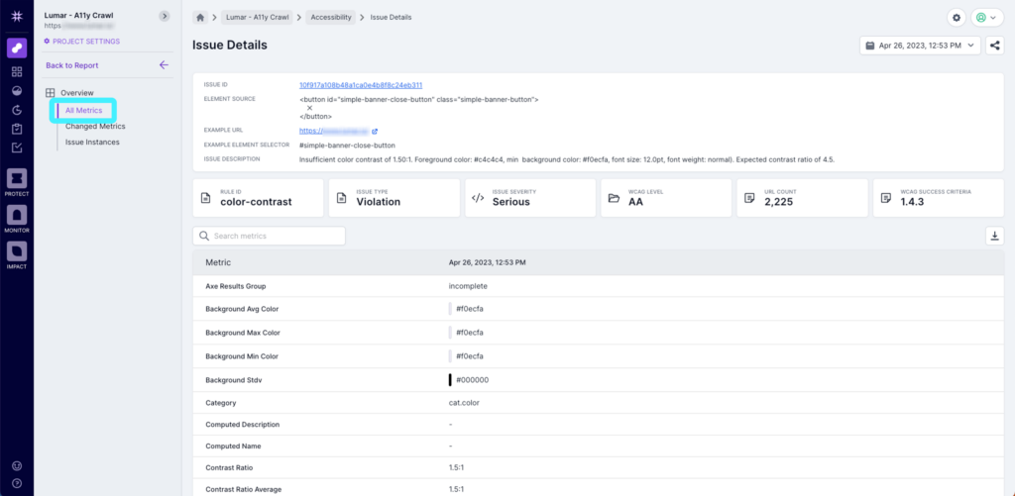Click the Lumar logo icon
The height and width of the screenshot is (496, 1015).
pos(17,16)
